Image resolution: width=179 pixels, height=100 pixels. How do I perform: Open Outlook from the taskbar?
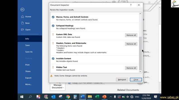[53, 97]
